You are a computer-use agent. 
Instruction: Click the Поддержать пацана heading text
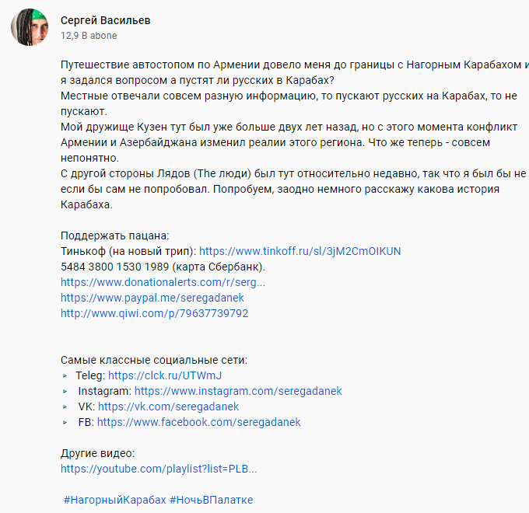tap(114, 236)
